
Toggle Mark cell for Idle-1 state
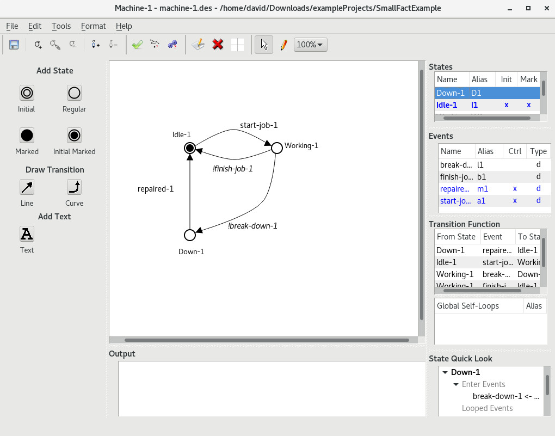click(528, 105)
